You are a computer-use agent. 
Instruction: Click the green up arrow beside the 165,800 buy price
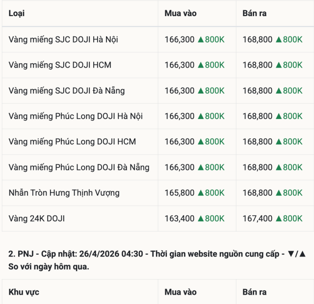tap(201, 193)
